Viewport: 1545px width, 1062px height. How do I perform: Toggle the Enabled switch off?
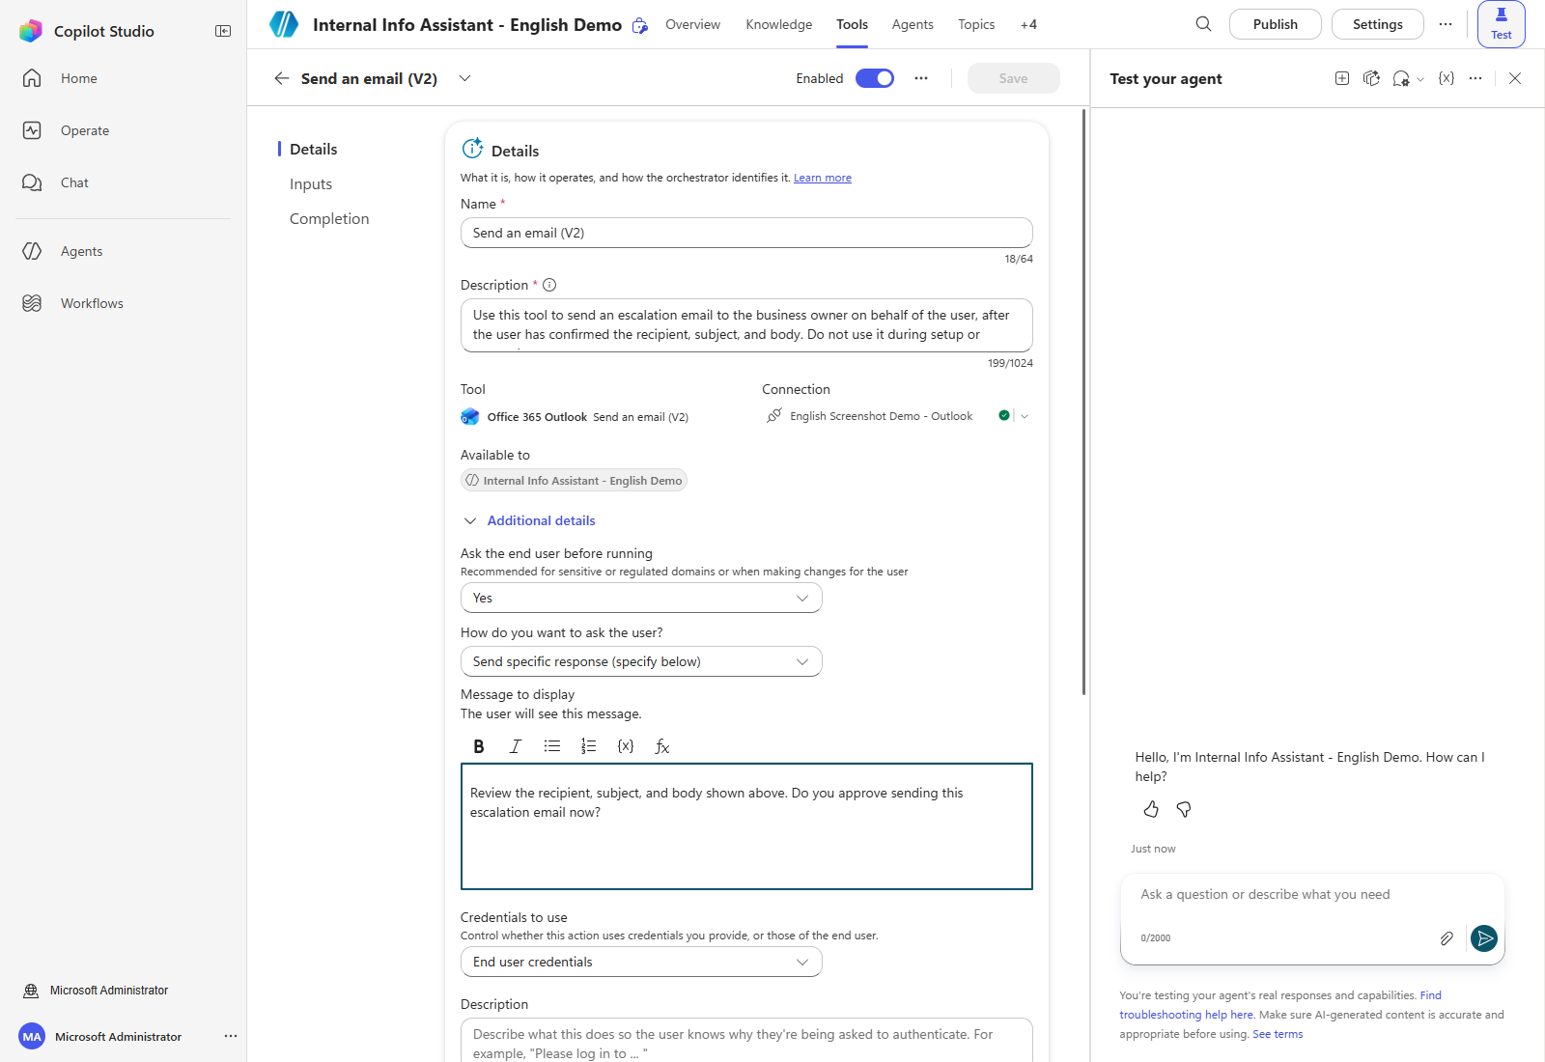[x=875, y=78]
